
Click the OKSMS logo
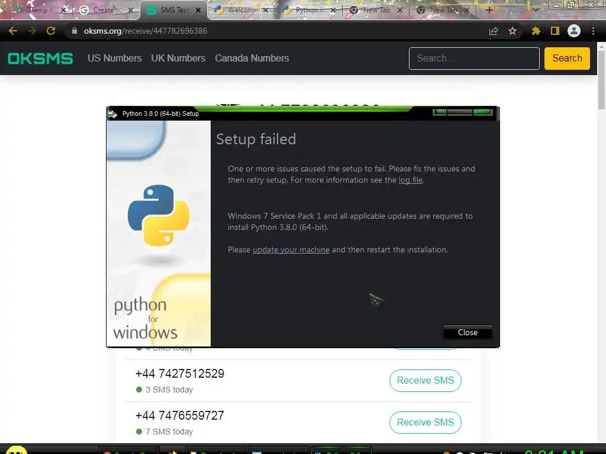click(x=40, y=59)
